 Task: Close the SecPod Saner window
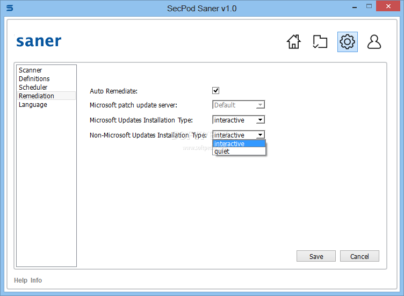388,6
